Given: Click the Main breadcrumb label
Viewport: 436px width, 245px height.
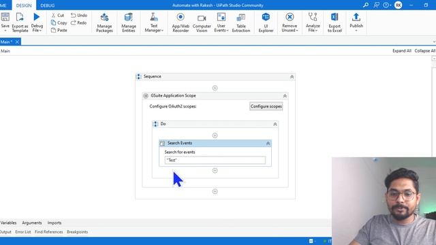Looking at the screenshot, I should [x=5, y=51].
